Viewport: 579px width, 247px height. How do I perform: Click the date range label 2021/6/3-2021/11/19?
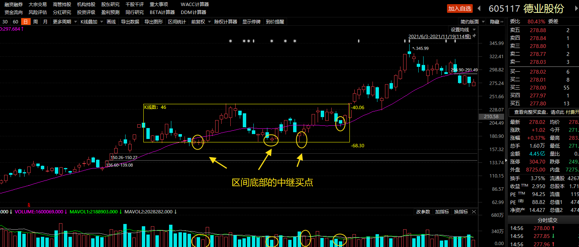click(439, 36)
